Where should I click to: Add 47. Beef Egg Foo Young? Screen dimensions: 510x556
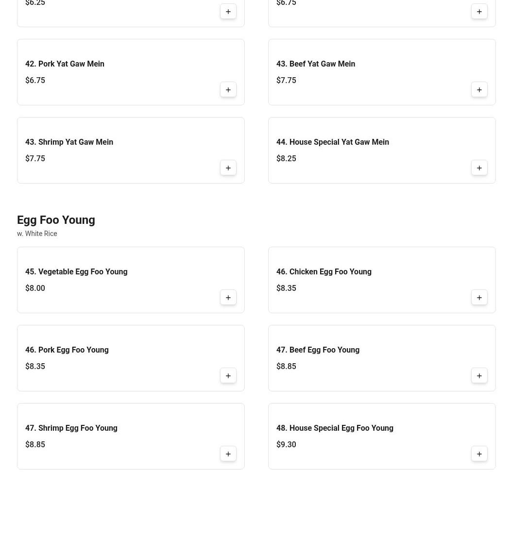click(x=479, y=376)
